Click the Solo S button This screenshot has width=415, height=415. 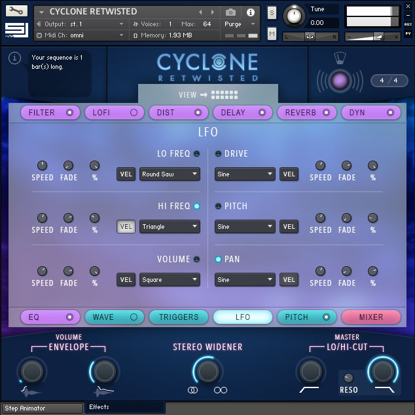pyautogui.click(x=272, y=14)
